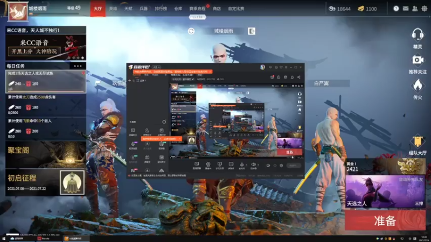Click the record camera icon near start button
Image resolution: width=431 pixels, height=242 pixels.
click(268, 166)
